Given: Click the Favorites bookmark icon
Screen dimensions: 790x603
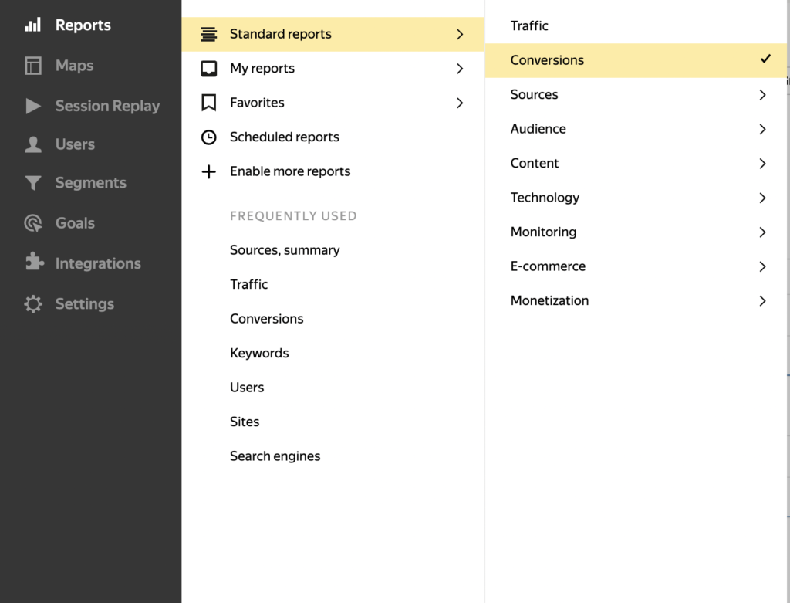Looking at the screenshot, I should [208, 103].
